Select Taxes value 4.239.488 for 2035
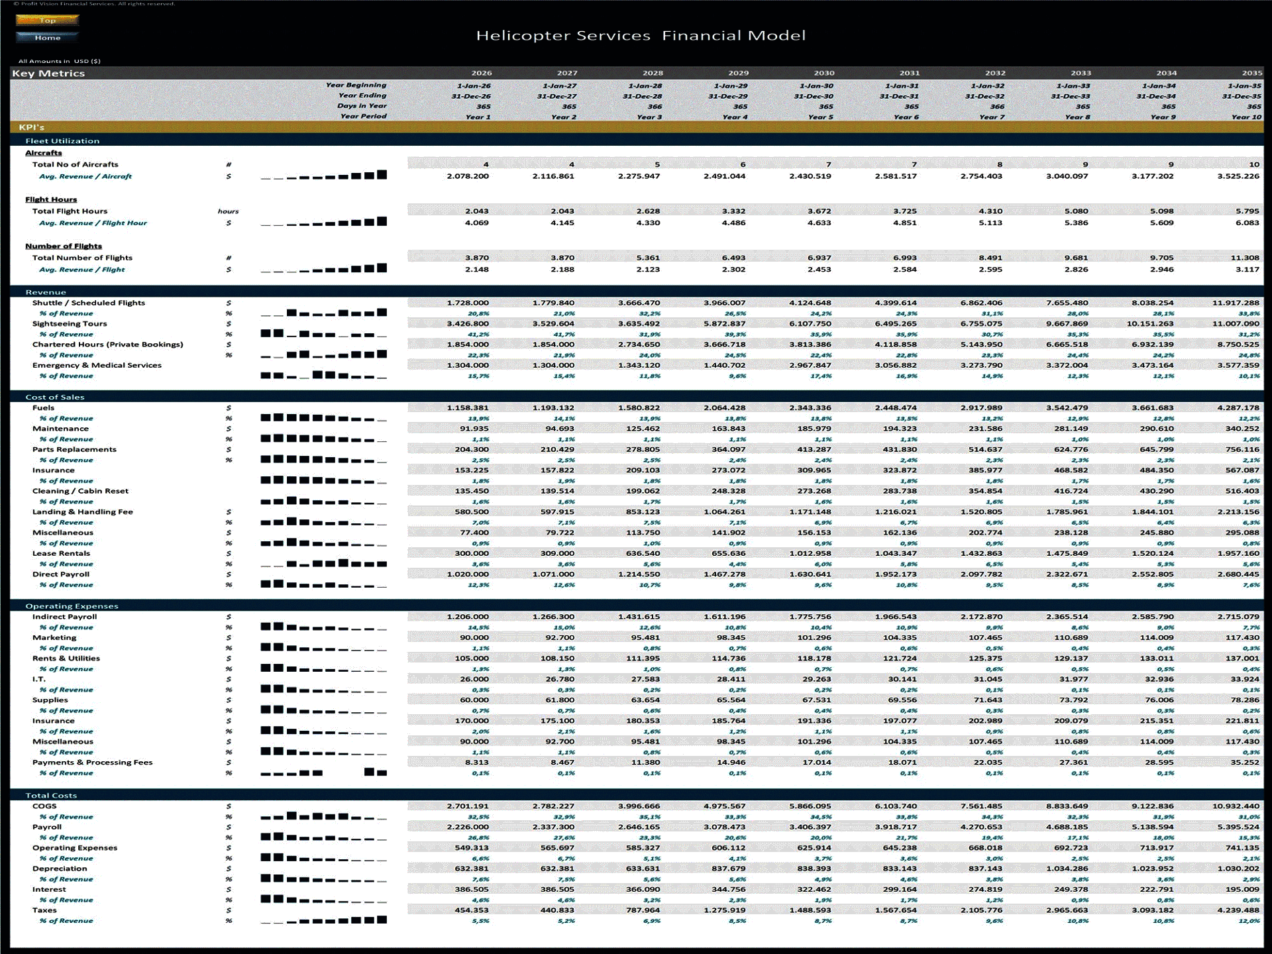Screen dimensions: 1272x954 [1238, 911]
